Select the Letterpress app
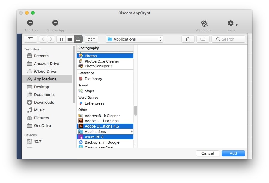The image size is (269, 183). pyautogui.click(x=105, y=103)
